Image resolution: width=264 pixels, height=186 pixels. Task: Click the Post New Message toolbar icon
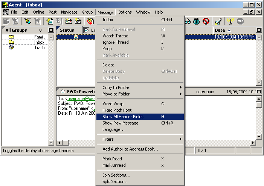[x=49, y=21]
